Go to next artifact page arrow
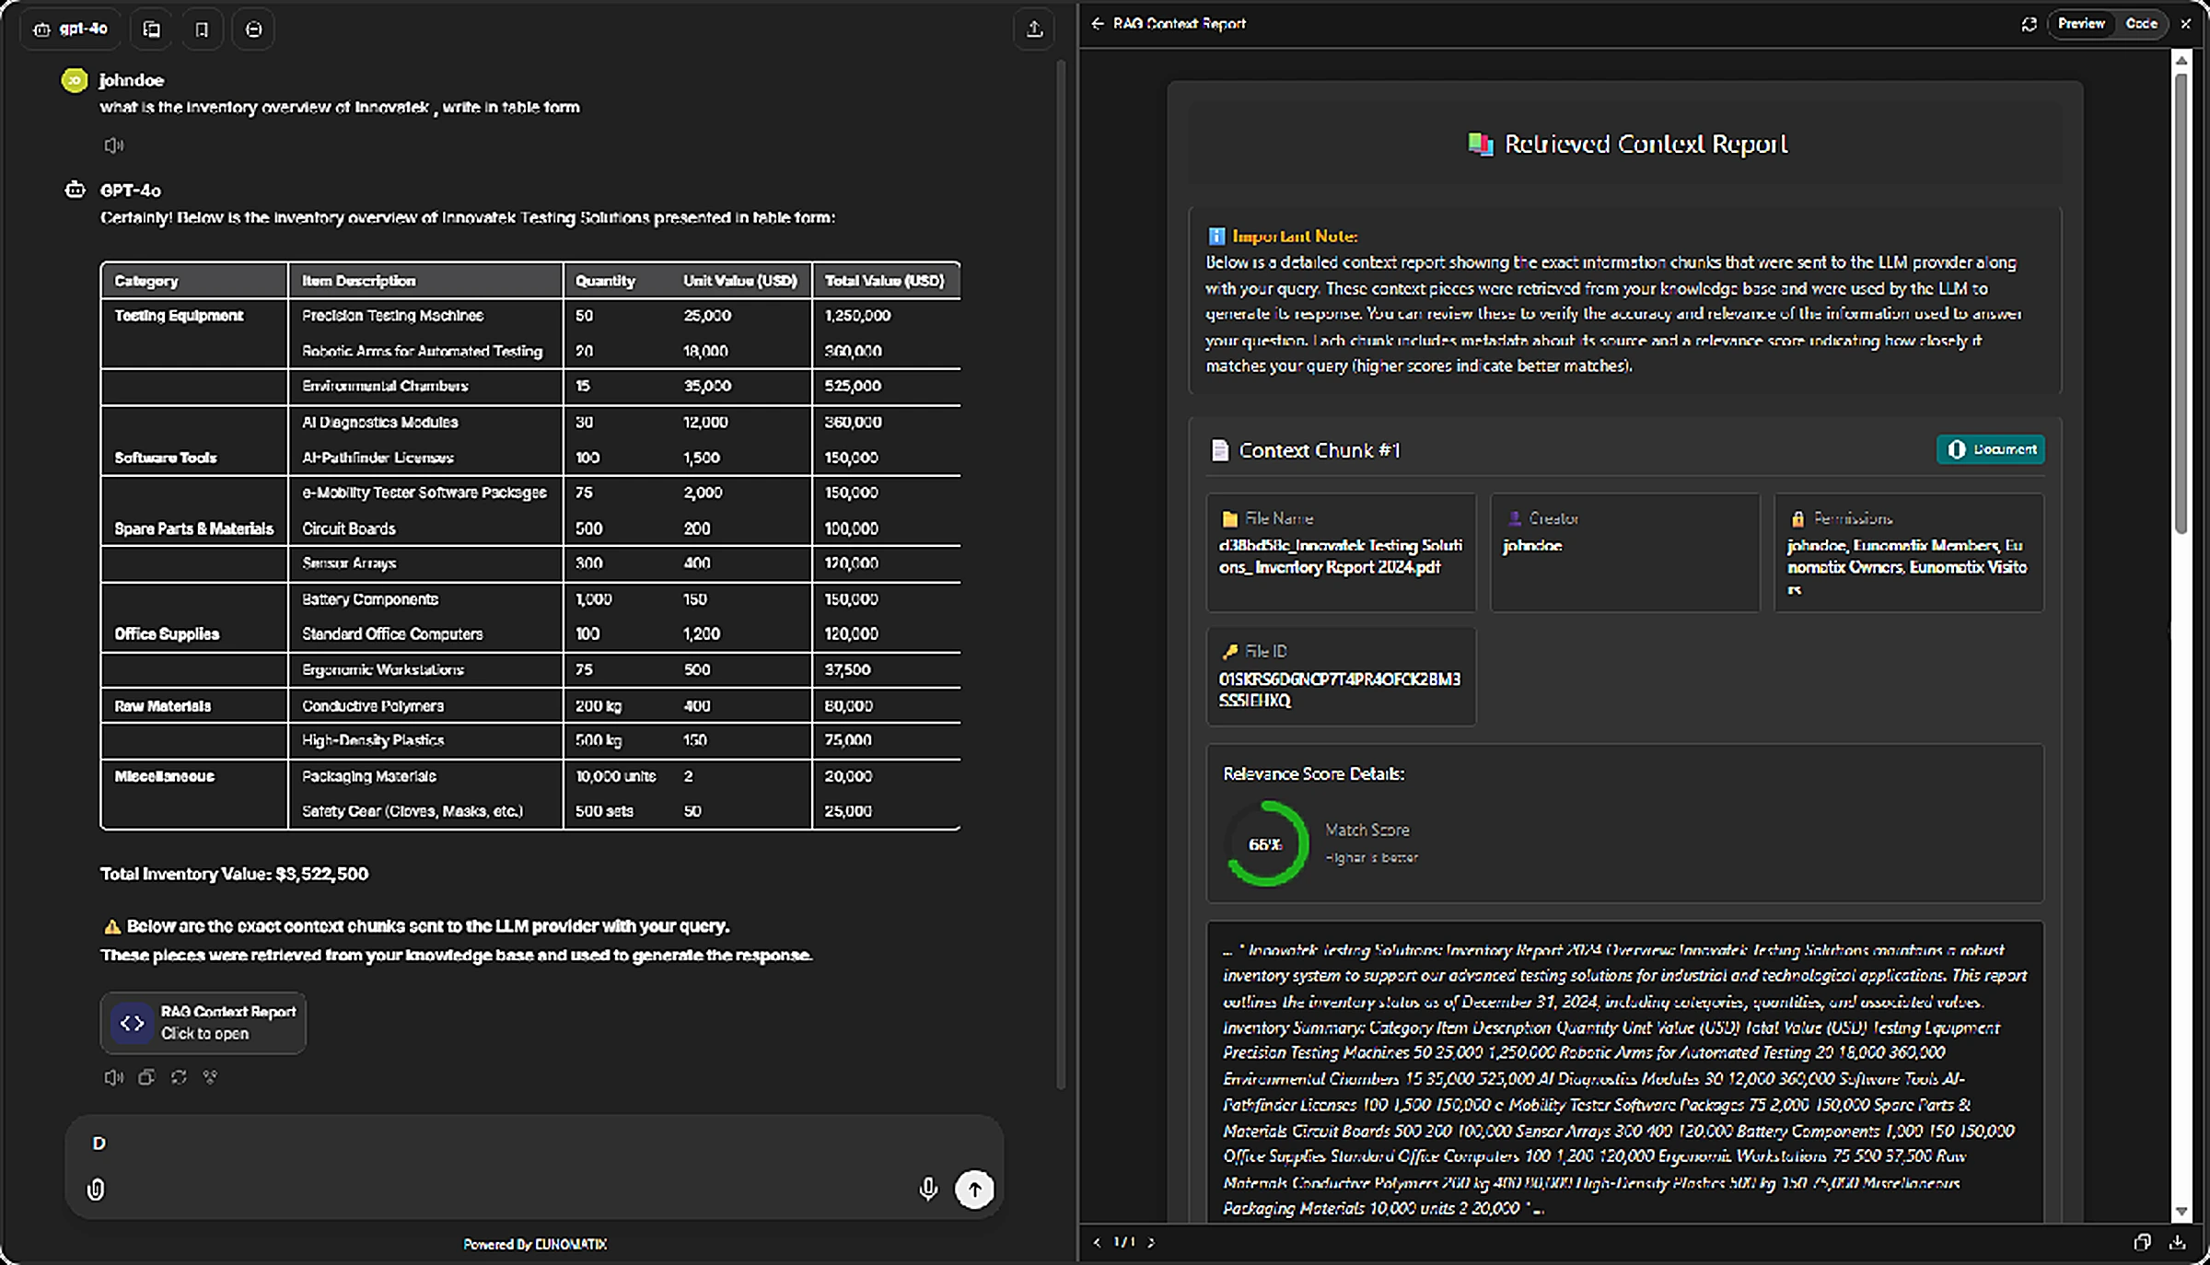This screenshot has width=2210, height=1265. [x=1151, y=1243]
